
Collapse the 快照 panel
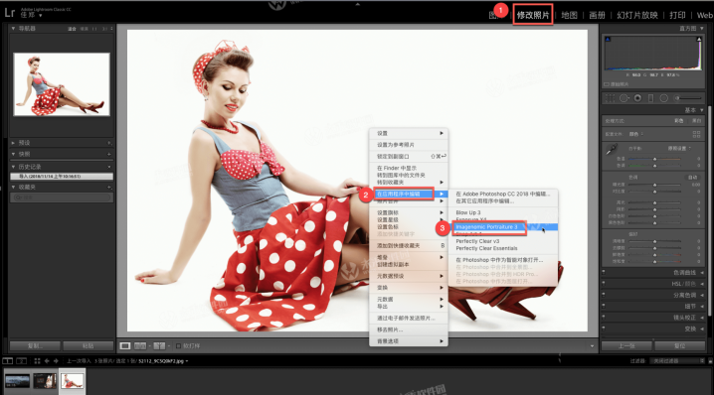pos(13,154)
